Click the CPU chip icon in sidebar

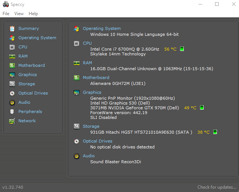12,47
